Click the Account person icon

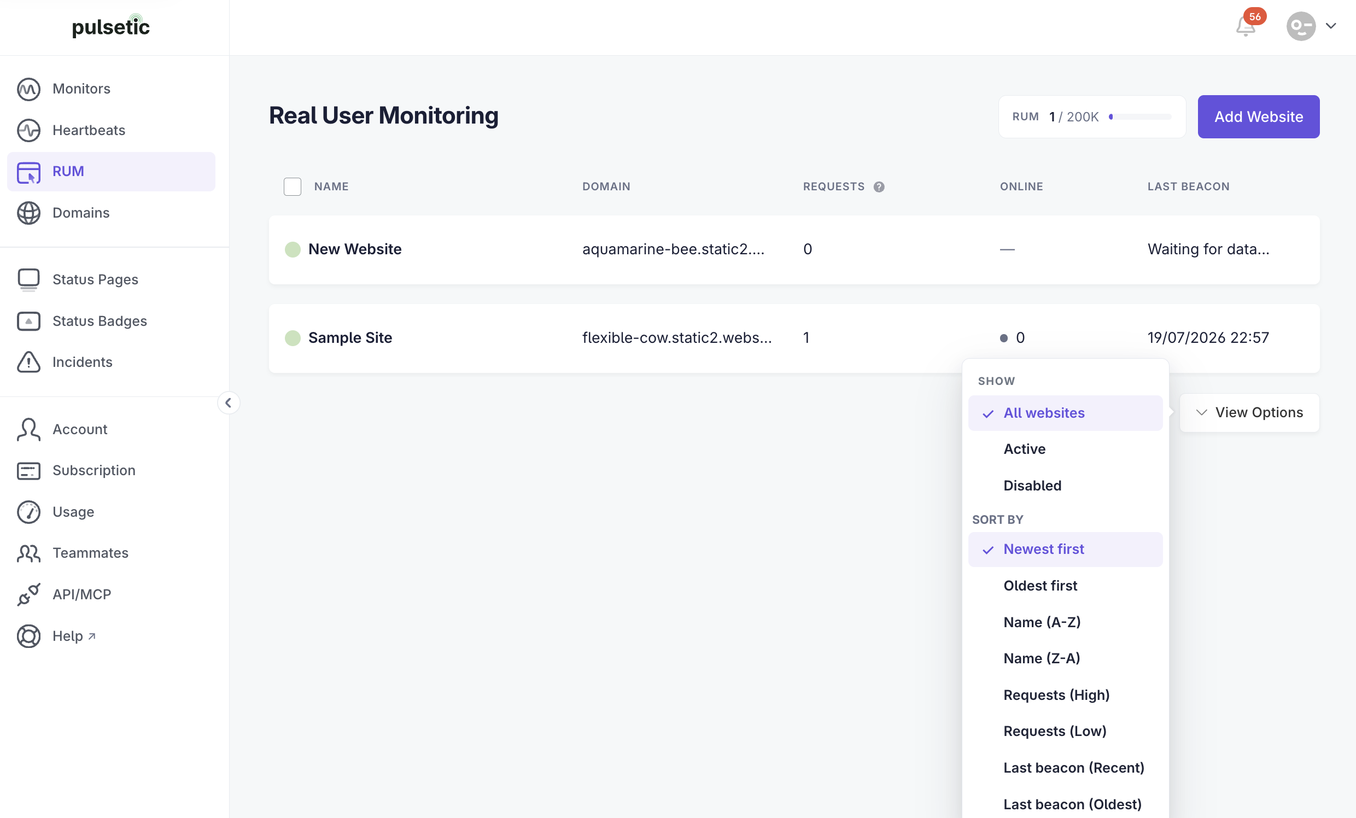click(x=28, y=429)
